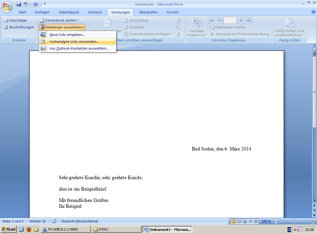Repeat last action with the redo icon

click(36, 4)
